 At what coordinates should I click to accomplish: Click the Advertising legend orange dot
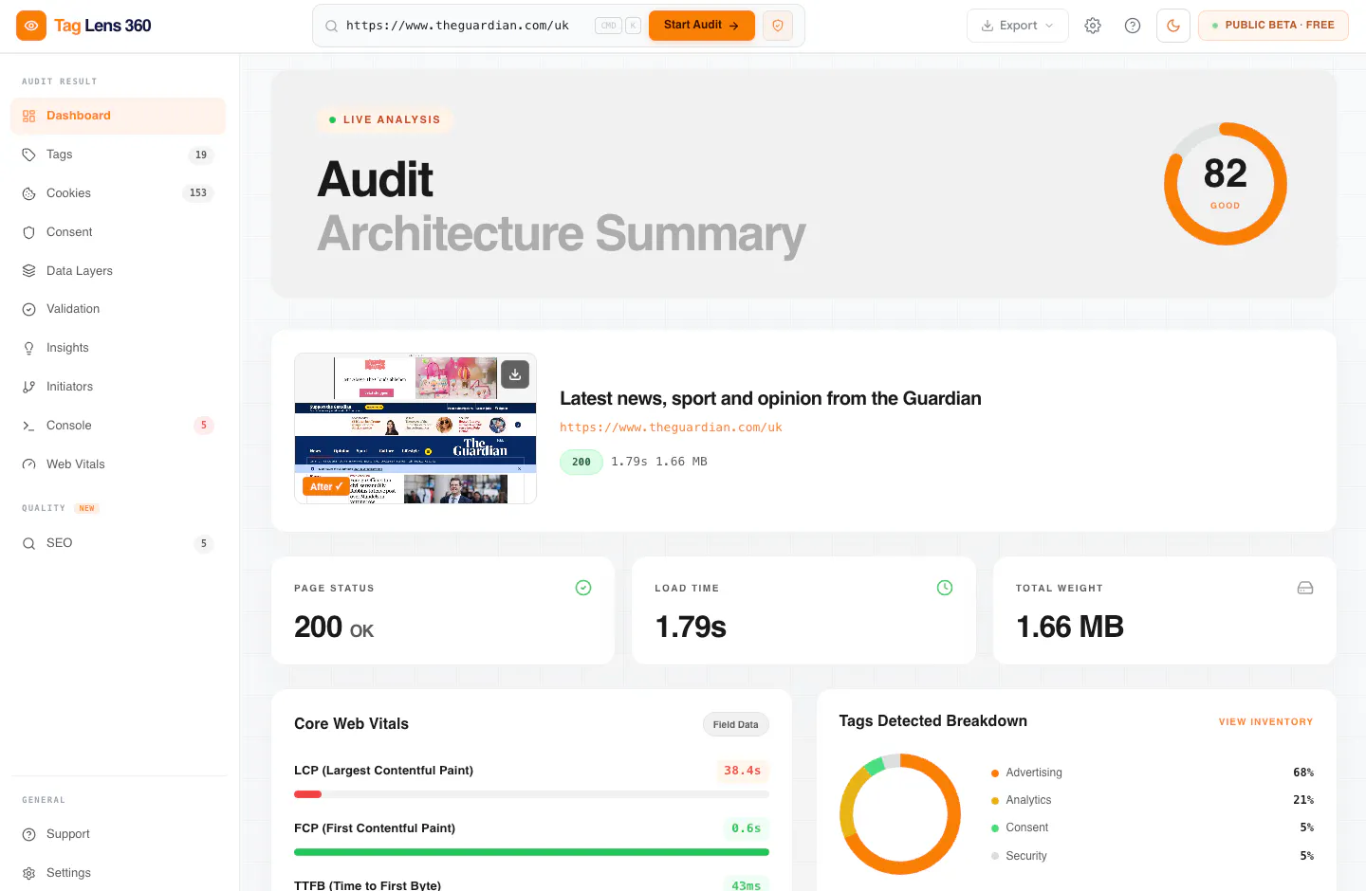[995, 773]
